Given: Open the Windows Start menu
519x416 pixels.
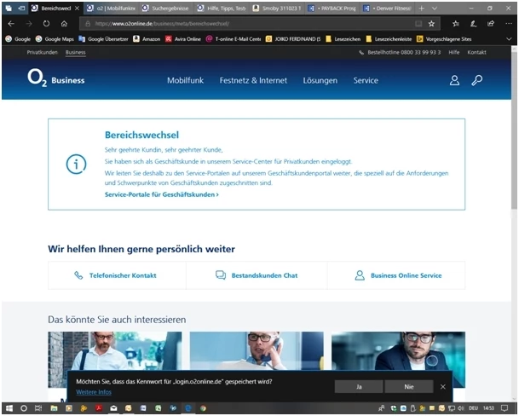Looking at the screenshot, I should click(9, 408).
